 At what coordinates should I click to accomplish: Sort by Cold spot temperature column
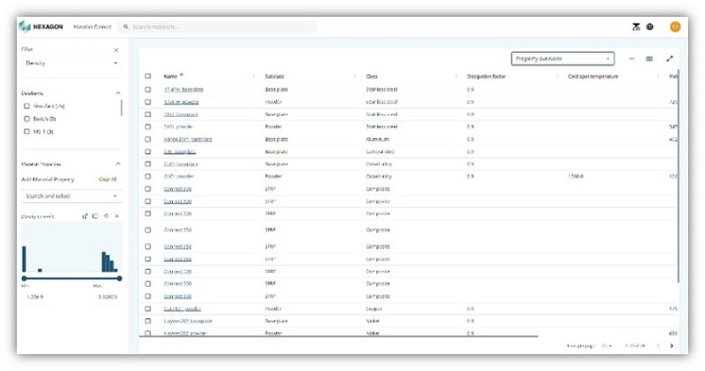[593, 76]
